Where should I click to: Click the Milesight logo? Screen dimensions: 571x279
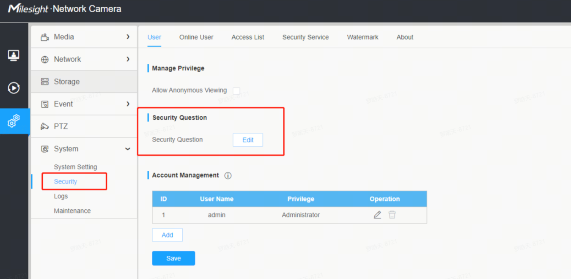[x=28, y=9]
